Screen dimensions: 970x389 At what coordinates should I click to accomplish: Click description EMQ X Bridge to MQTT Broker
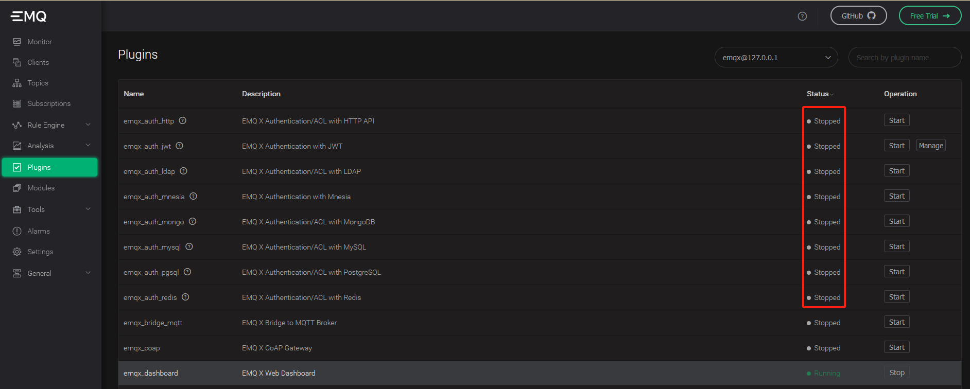289,323
